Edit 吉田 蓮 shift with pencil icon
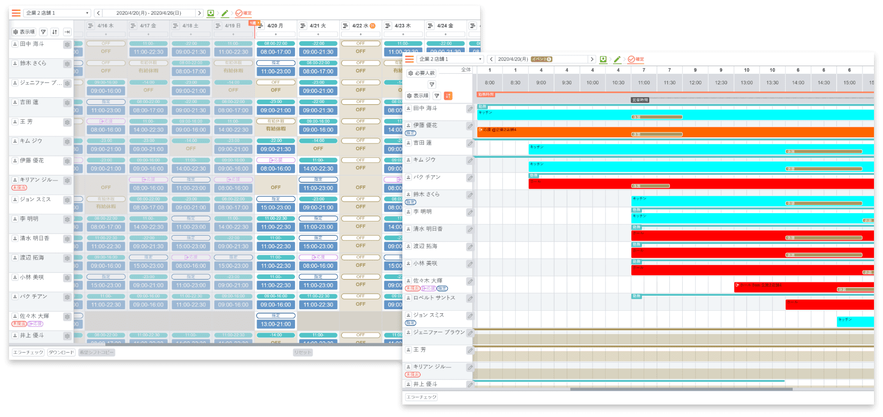This screenshot has width=883, height=417. tap(470, 143)
